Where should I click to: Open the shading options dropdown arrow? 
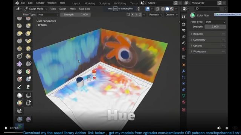[176, 9]
